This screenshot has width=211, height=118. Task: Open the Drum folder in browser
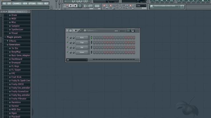[14, 15]
